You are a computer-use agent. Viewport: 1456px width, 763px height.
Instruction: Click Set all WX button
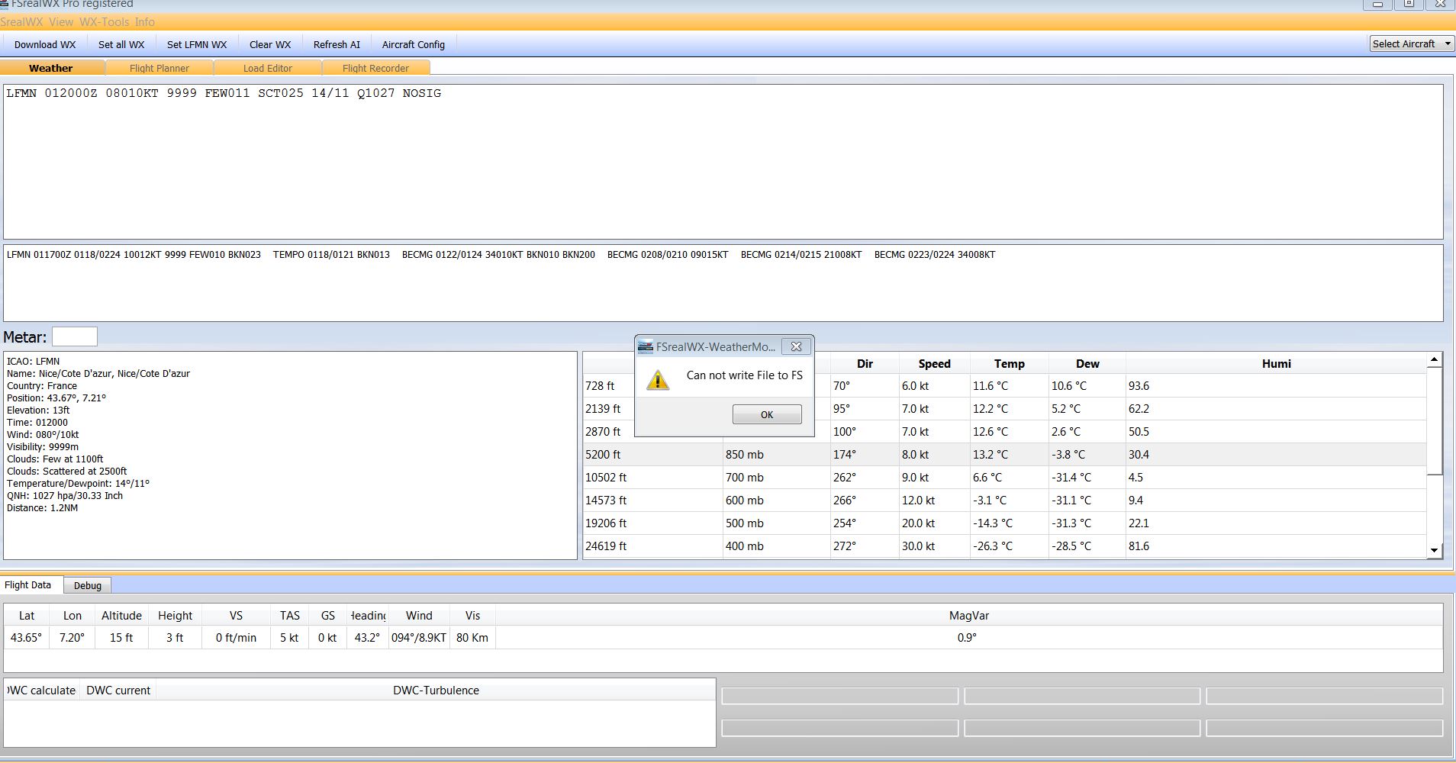(121, 44)
